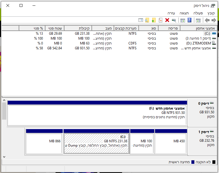Select the (D:) ZTEMODEM volume row

109,43
